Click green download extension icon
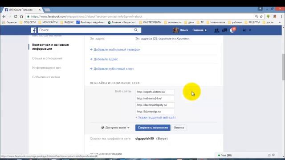The height and width of the screenshot is (160, 285). point(268,16)
